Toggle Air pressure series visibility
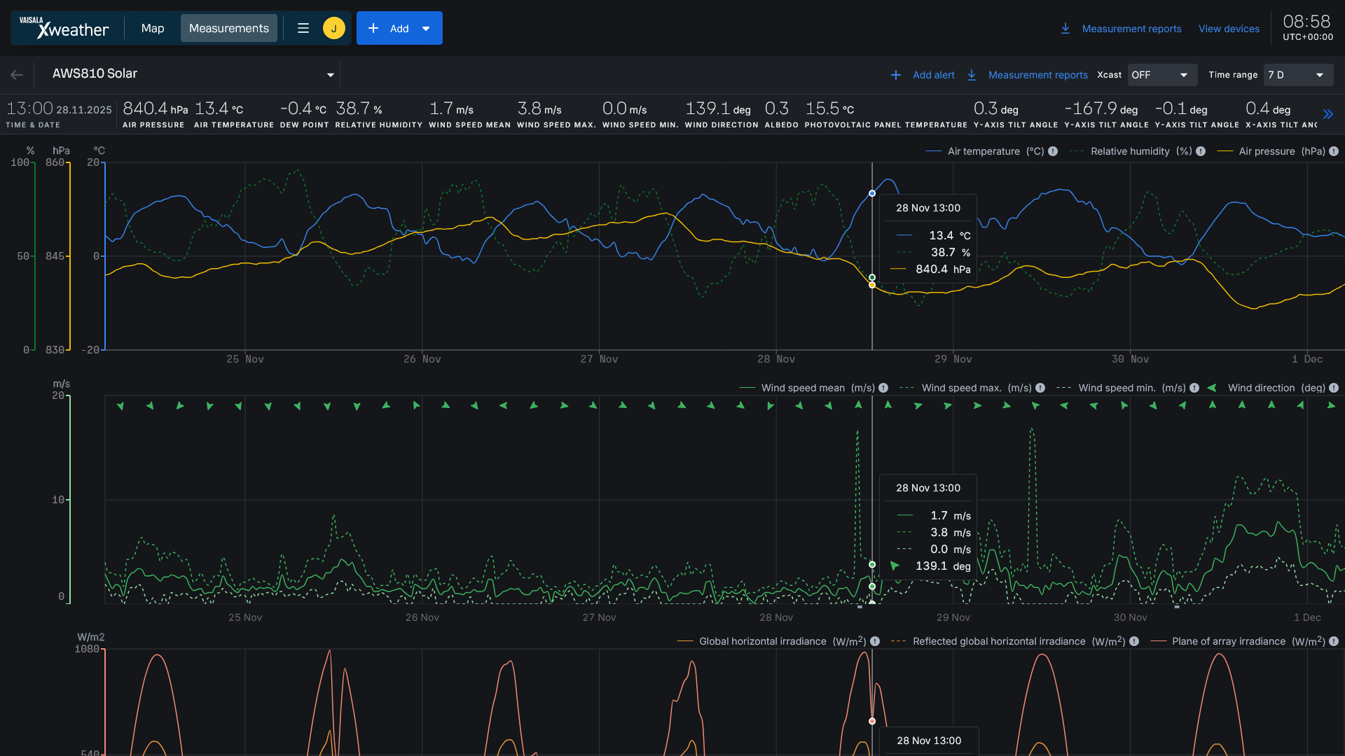Screen dimensions: 1345x756 (1267, 151)
